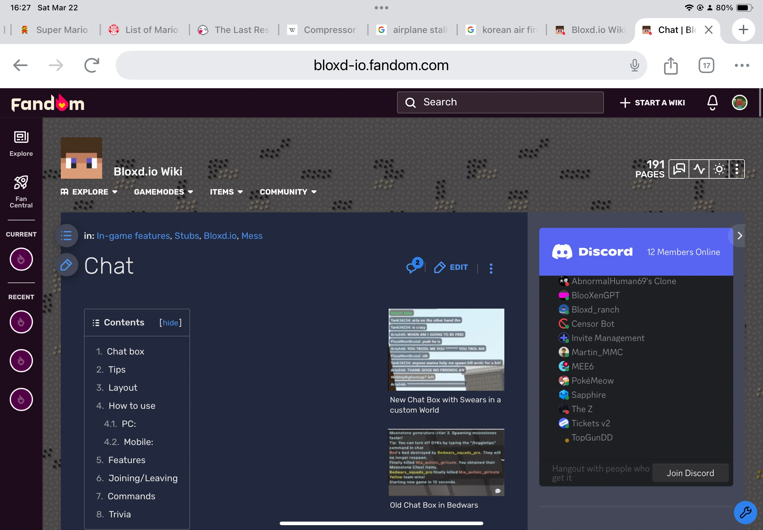Toggle the floating table of contents button
Image resolution: width=763 pixels, height=530 pixels.
coord(66,236)
